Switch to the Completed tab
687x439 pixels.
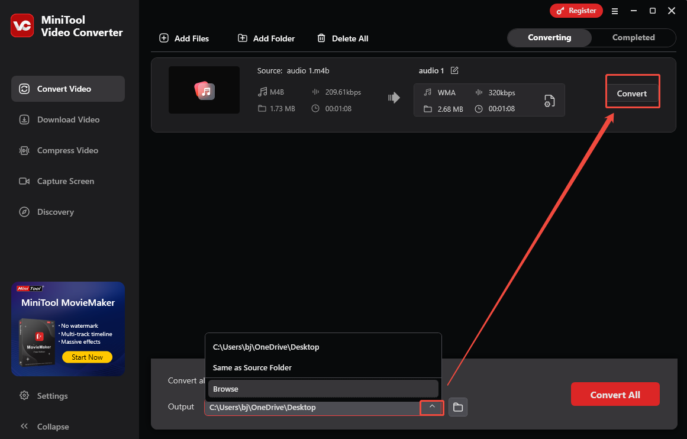pyautogui.click(x=633, y=38)
